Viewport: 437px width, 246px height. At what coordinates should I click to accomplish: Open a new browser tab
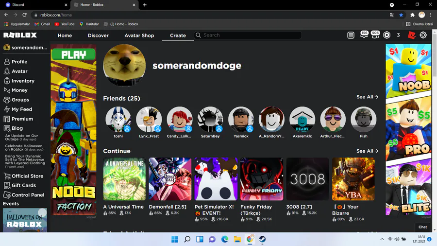tap(145, 5)
